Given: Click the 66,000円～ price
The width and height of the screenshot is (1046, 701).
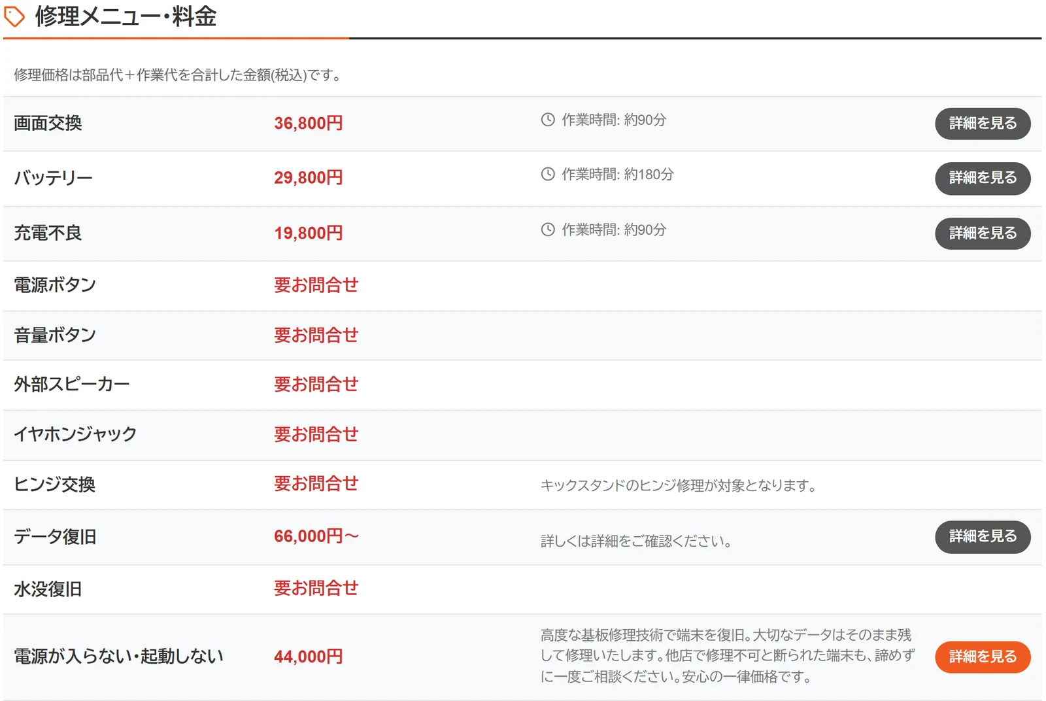Looking at the screenshot, I should point(316,536).
